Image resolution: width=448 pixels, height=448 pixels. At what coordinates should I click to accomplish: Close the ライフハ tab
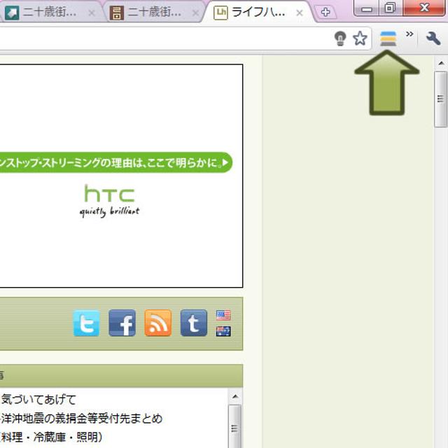tap(300, 13)
